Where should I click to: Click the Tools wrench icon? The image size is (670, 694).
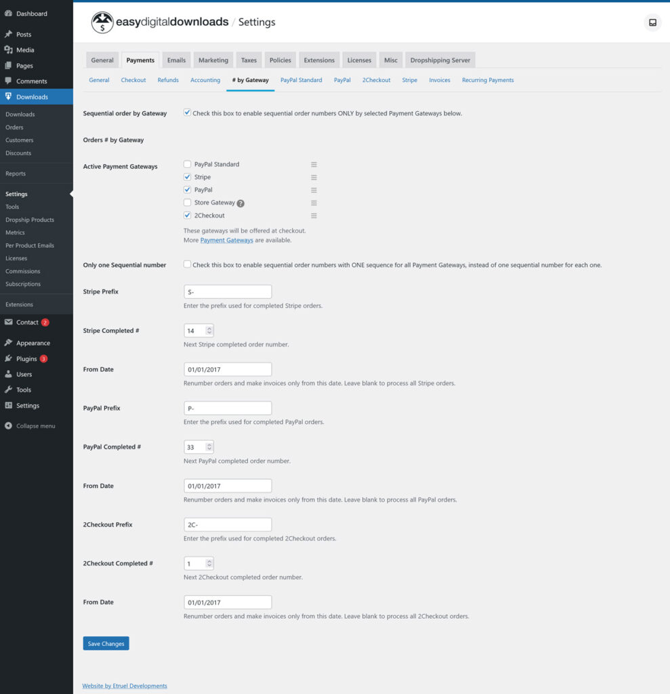click(x=8, y=390)
